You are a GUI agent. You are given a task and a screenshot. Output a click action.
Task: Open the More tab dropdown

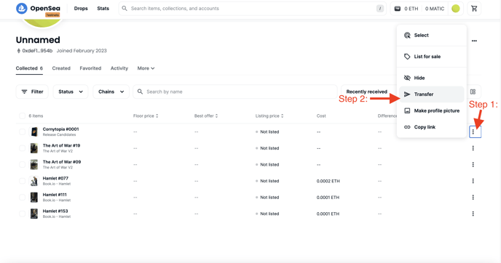(146, 68)
